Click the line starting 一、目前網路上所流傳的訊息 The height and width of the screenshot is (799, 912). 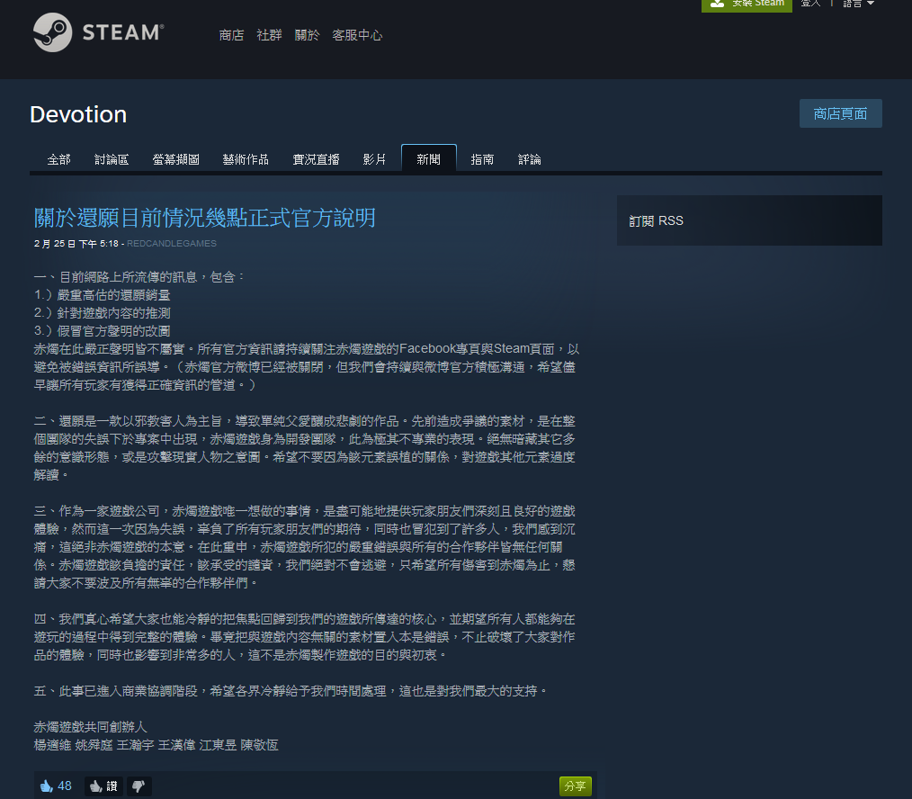(x=139, y=277)
